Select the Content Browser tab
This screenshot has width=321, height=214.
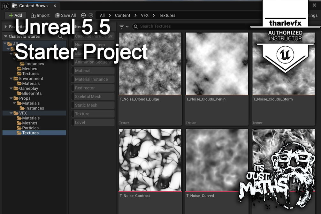[34, 6]
